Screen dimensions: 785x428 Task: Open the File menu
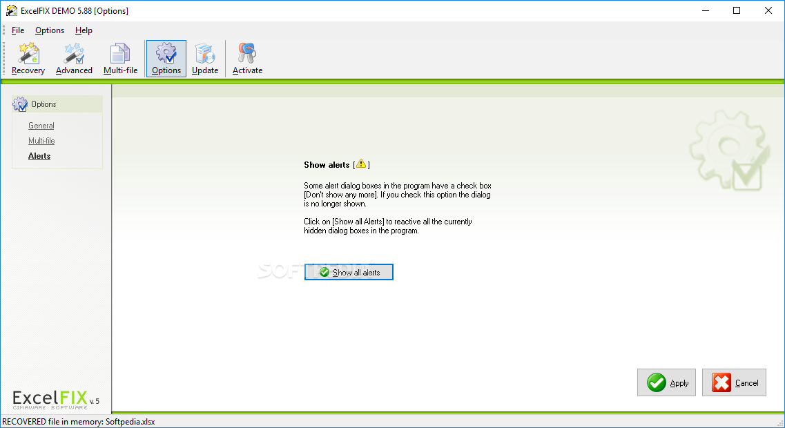18,30
